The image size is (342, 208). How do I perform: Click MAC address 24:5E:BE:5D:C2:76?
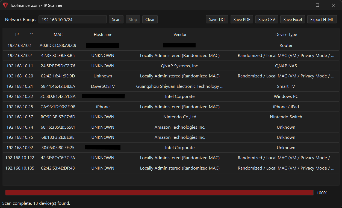pyautogui.click(x=58, y=66)
